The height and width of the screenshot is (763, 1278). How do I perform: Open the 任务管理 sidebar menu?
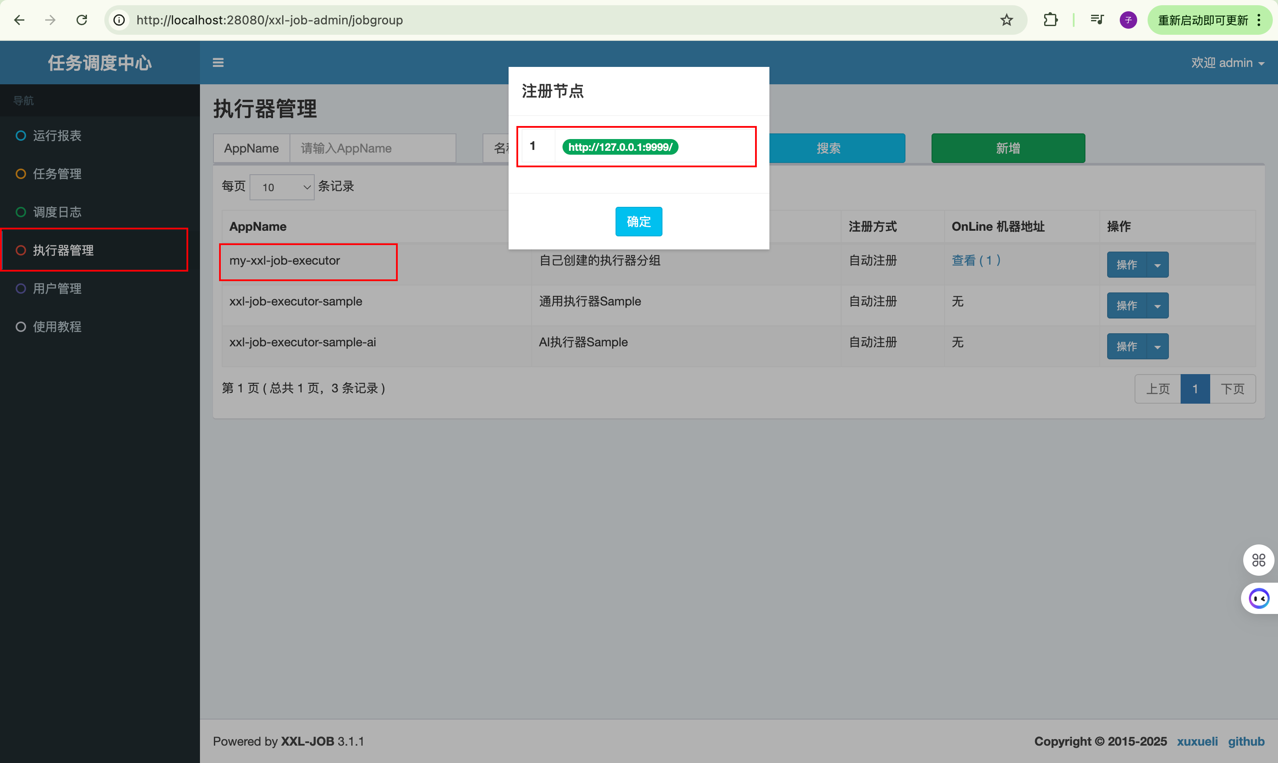click(100, 174)
